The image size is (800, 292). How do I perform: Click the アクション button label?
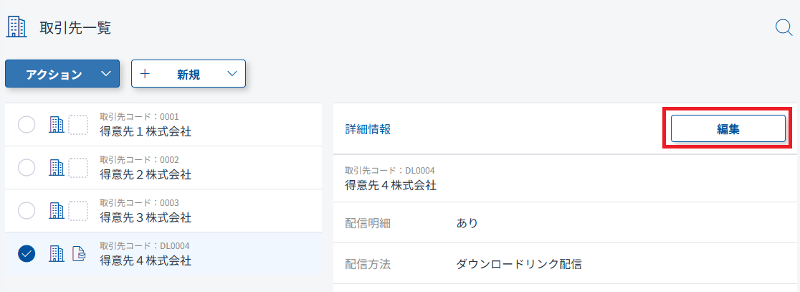[x=54, y=74]
